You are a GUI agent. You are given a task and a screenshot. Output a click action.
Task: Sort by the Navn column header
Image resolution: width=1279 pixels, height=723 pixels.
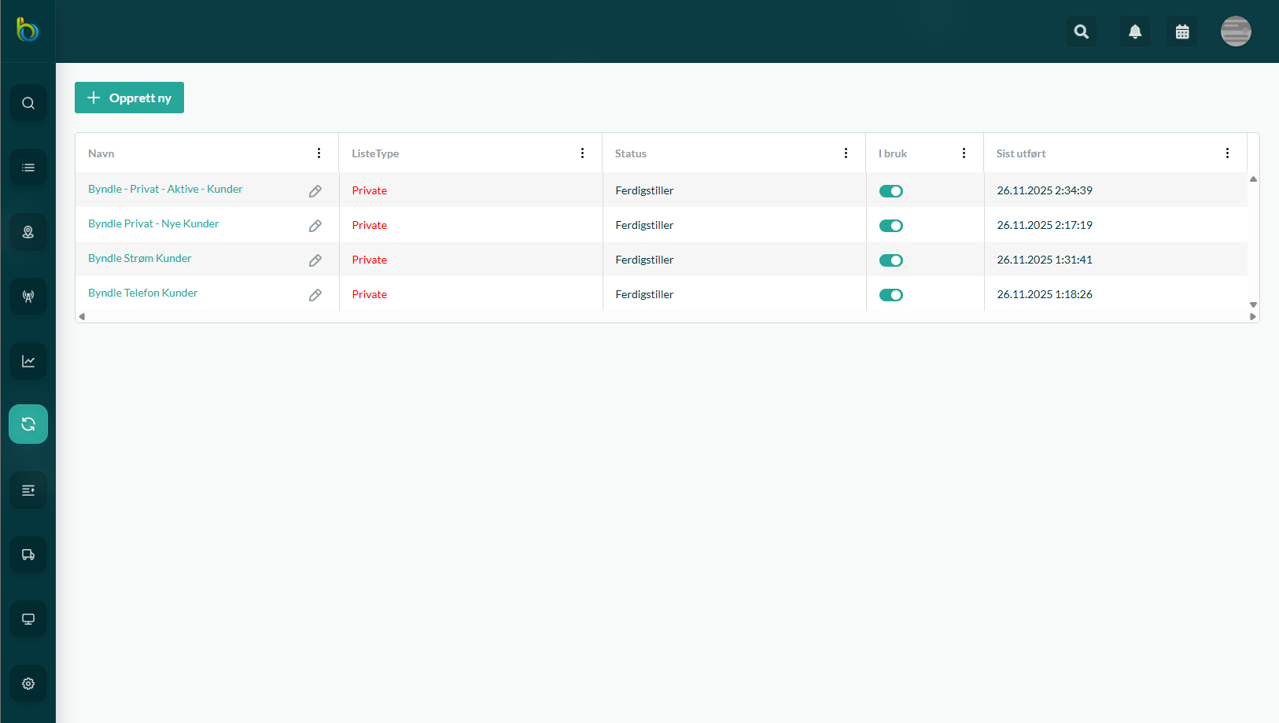click(101, 153)
